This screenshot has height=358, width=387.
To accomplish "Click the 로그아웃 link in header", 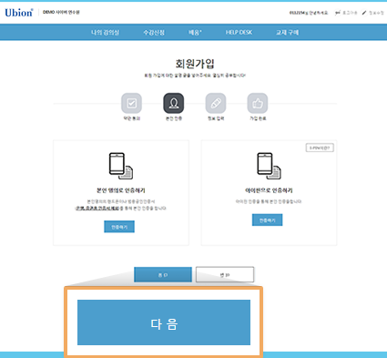I will pos(350,13).
